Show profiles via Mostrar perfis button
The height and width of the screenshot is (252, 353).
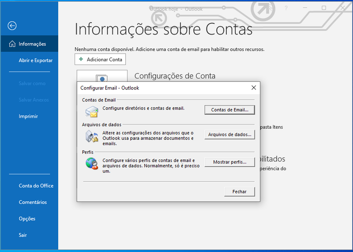pyautogui.click(x=229, y=162)
